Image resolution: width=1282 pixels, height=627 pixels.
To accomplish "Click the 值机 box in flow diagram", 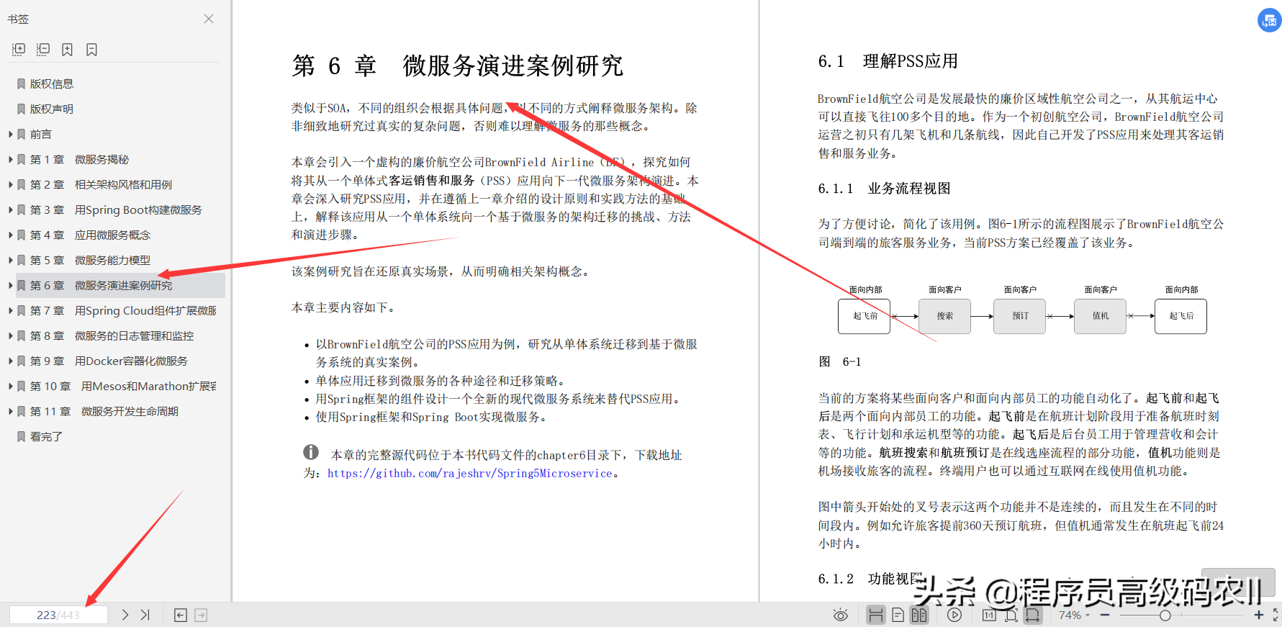I will coord(1100,316).
